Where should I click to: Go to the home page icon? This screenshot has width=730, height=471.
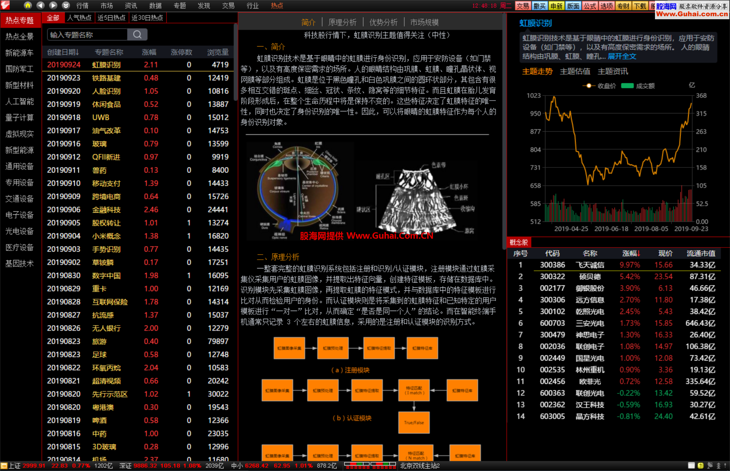pos(28,5)
